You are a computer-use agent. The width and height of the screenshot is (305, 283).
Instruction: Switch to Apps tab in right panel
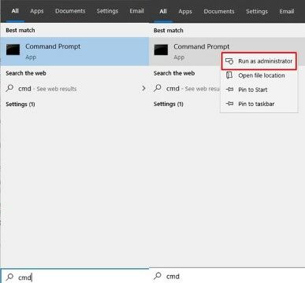pos(185,12)
